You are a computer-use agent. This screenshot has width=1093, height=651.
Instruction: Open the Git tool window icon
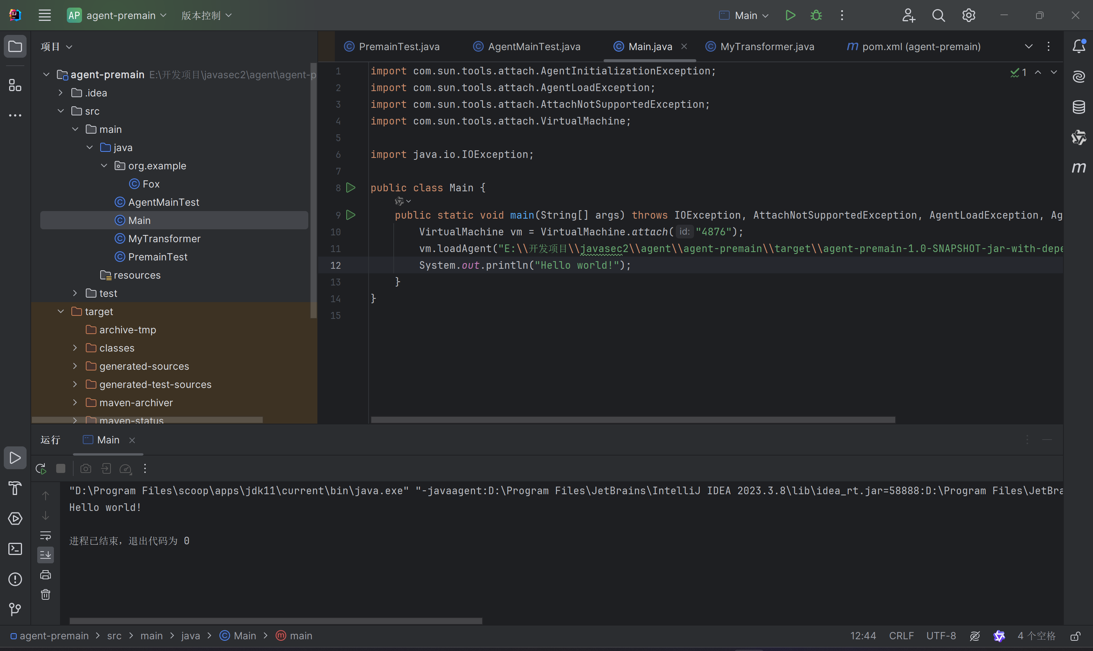15,609
